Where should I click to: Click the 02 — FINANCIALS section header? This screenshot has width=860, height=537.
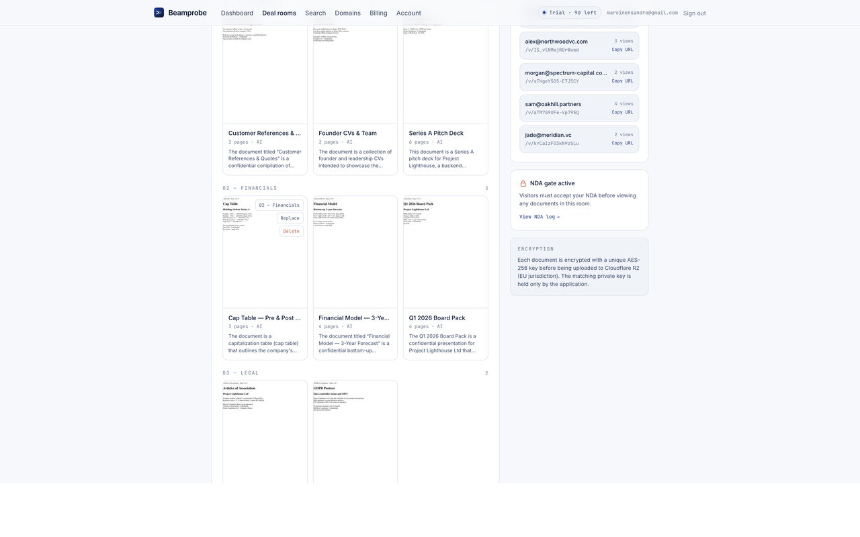[250, 188]
